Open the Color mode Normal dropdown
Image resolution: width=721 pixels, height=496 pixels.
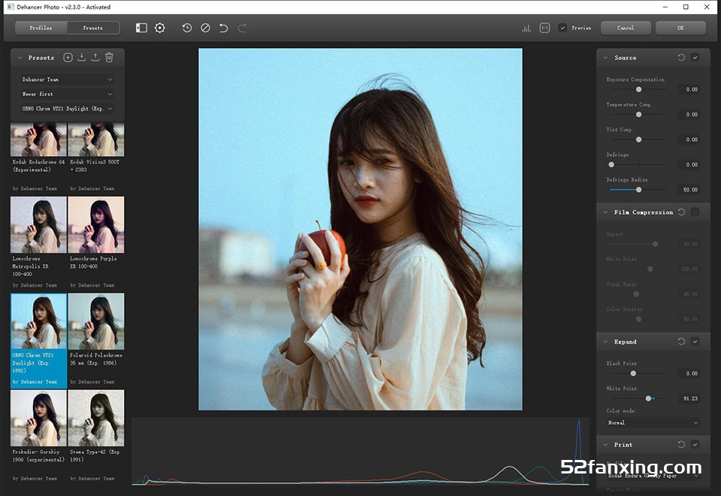tap(653, 422)
